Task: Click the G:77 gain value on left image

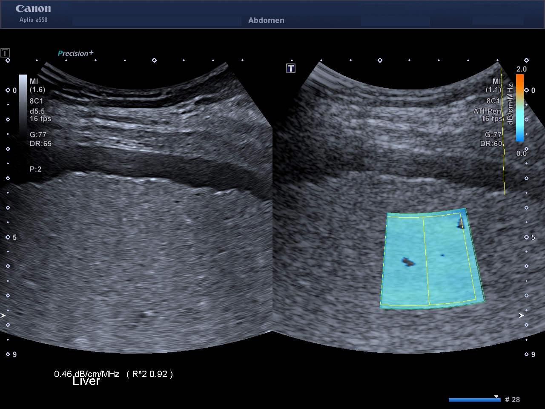Action: [38, 135]
